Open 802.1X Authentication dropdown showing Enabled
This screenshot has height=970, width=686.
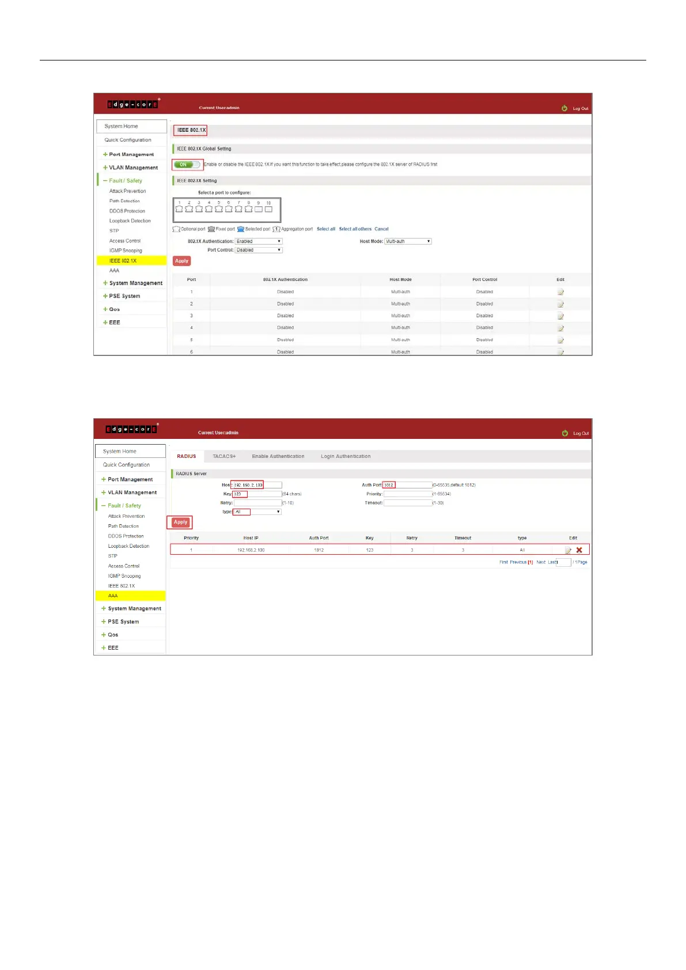(259, 241)
